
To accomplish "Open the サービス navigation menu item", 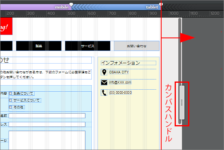I will [88, 46].
